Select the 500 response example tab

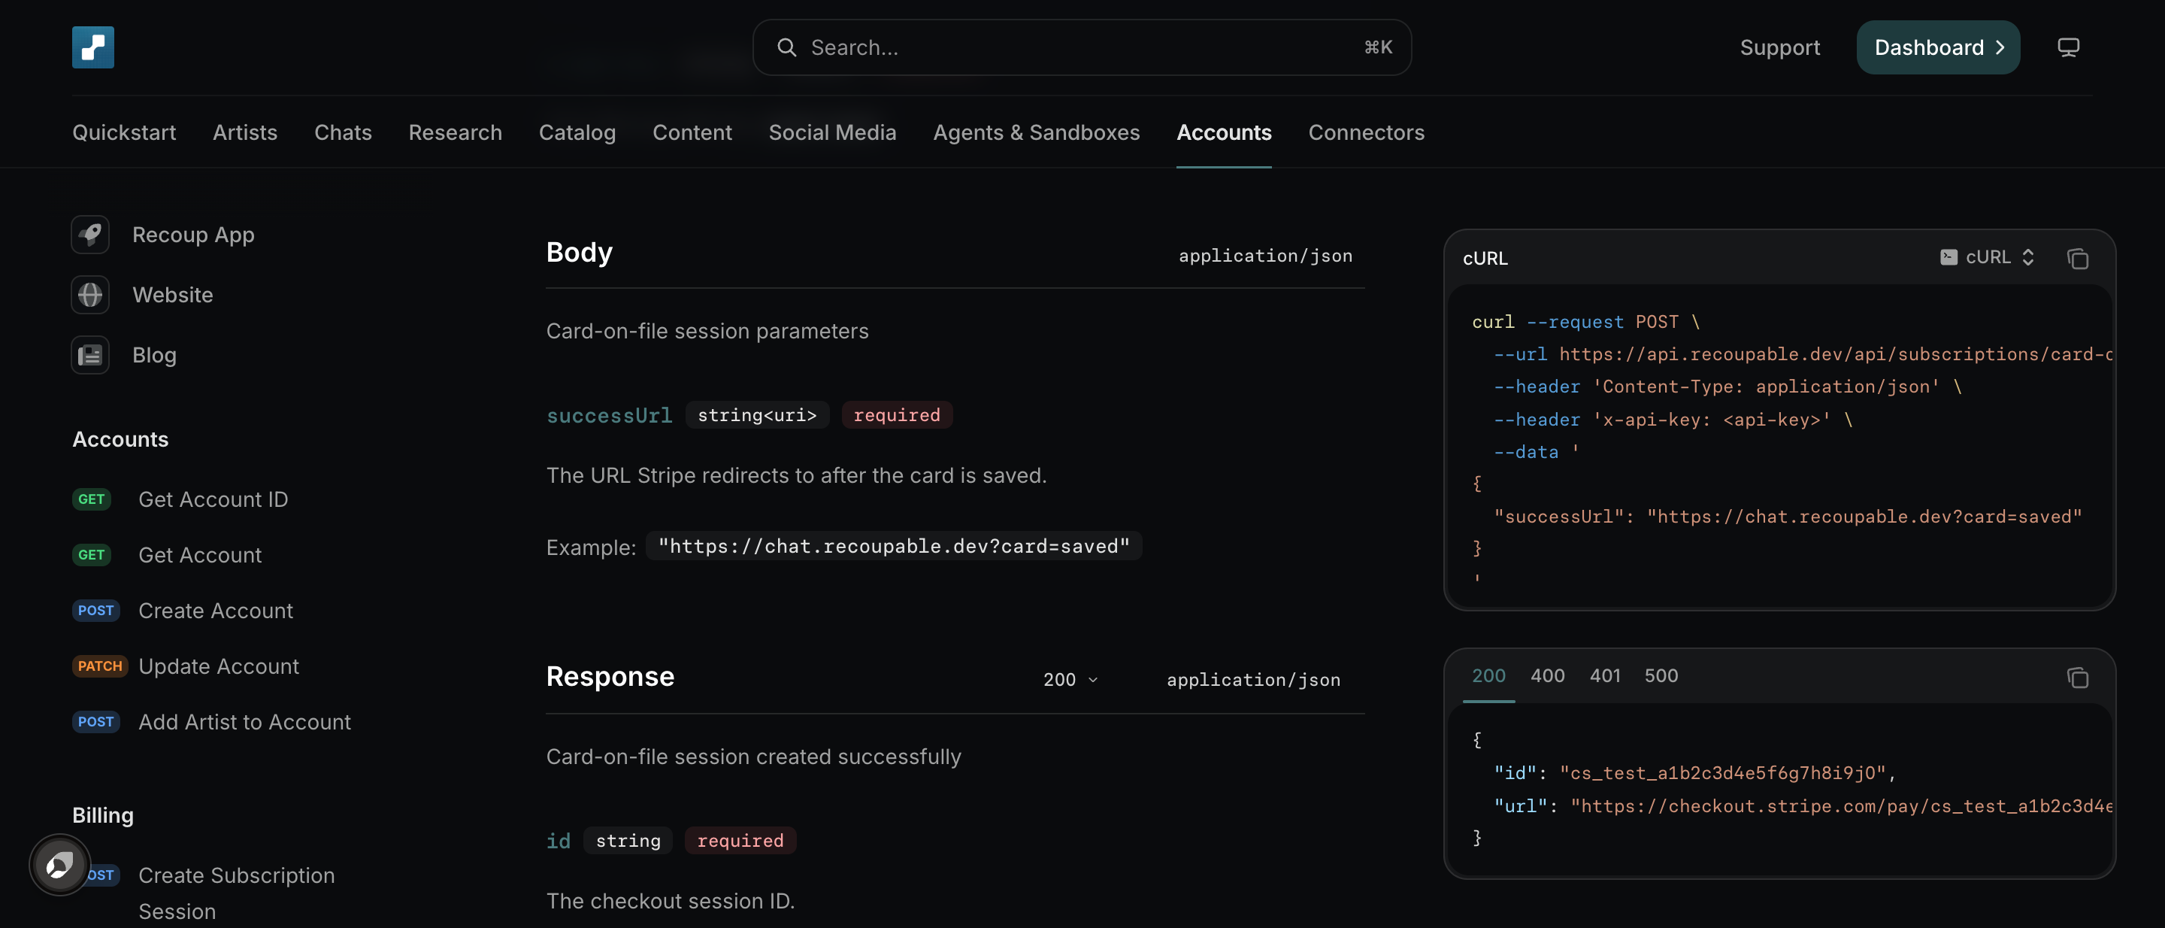1661,676
